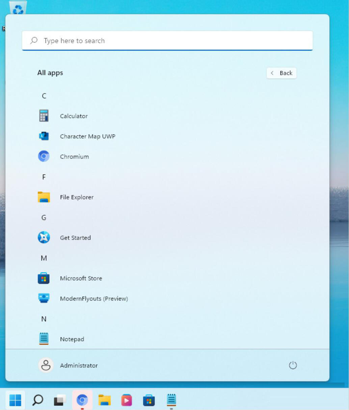349x410 pixels.
Task: Select the letter M section header
Action: tap(44, 258)
